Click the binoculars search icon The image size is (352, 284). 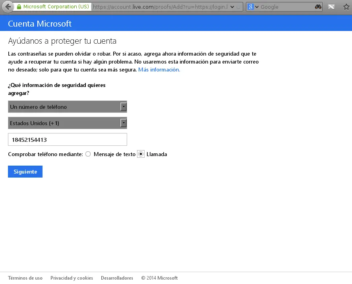click(x=318, y=7)
